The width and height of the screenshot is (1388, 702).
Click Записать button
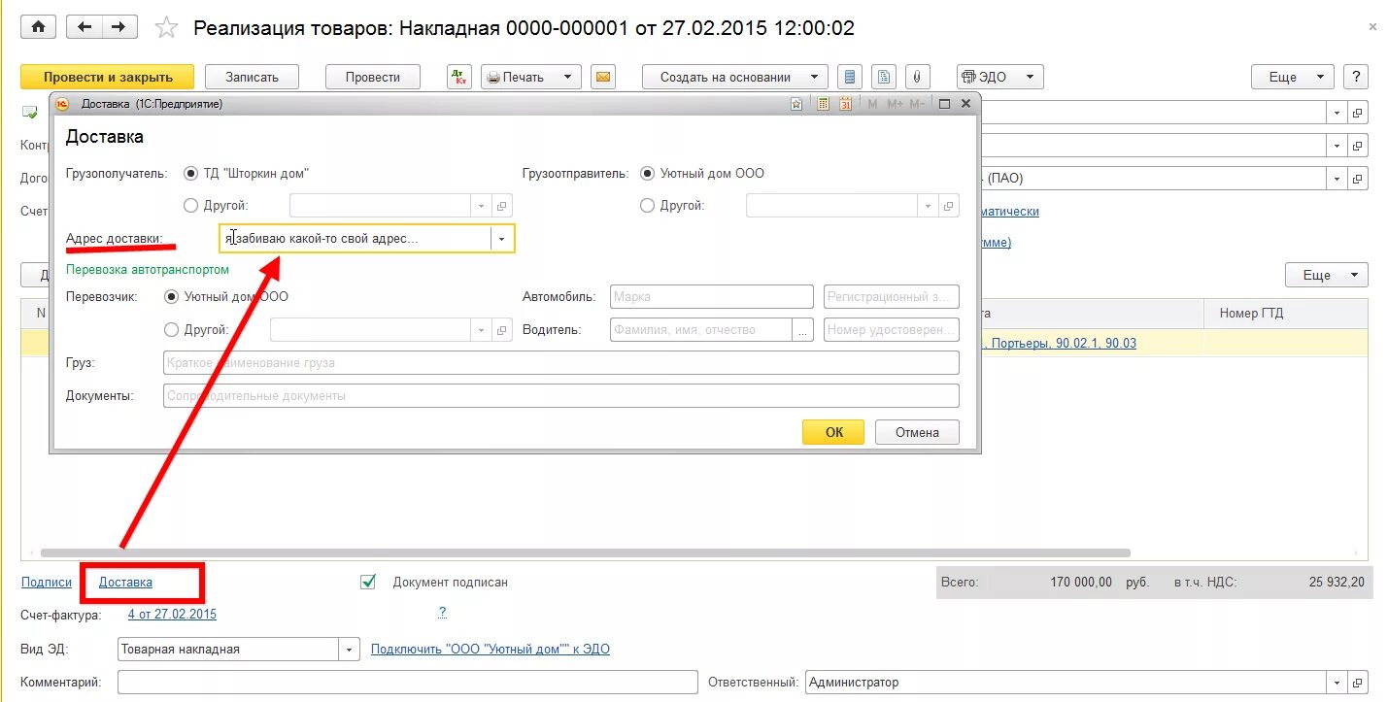click(253, 77)
